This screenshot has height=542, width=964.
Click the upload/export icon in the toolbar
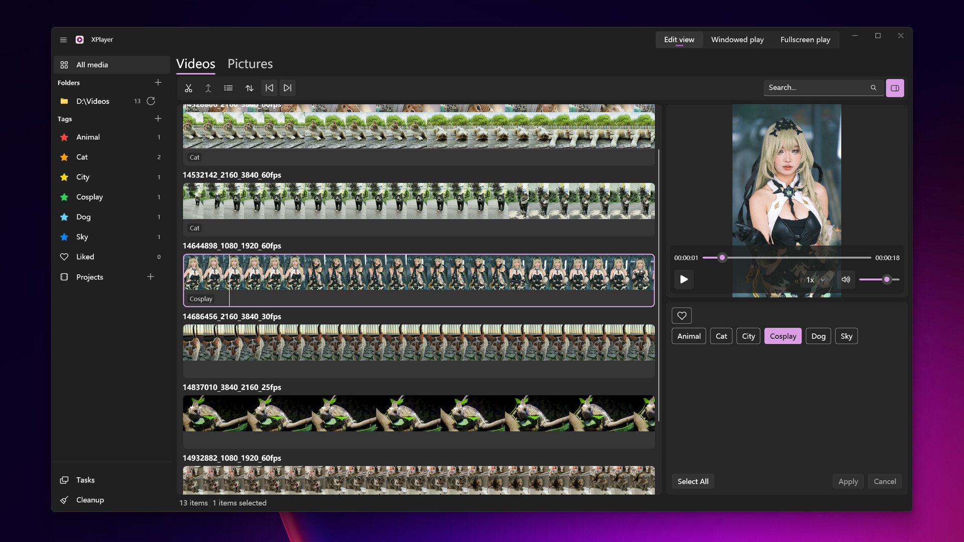[x=208, y=88]
